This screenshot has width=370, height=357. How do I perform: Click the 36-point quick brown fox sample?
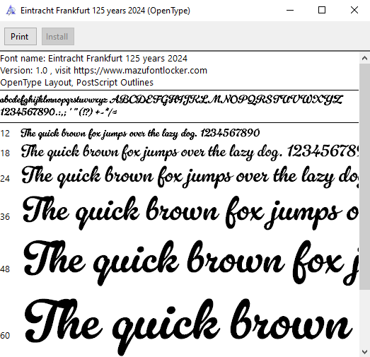pos(191,213)
